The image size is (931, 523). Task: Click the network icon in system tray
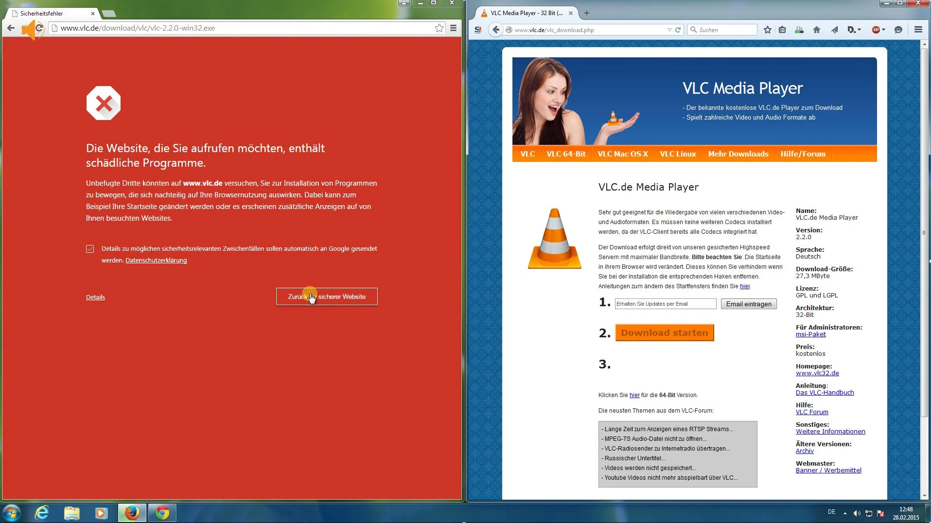pos(868,513)
